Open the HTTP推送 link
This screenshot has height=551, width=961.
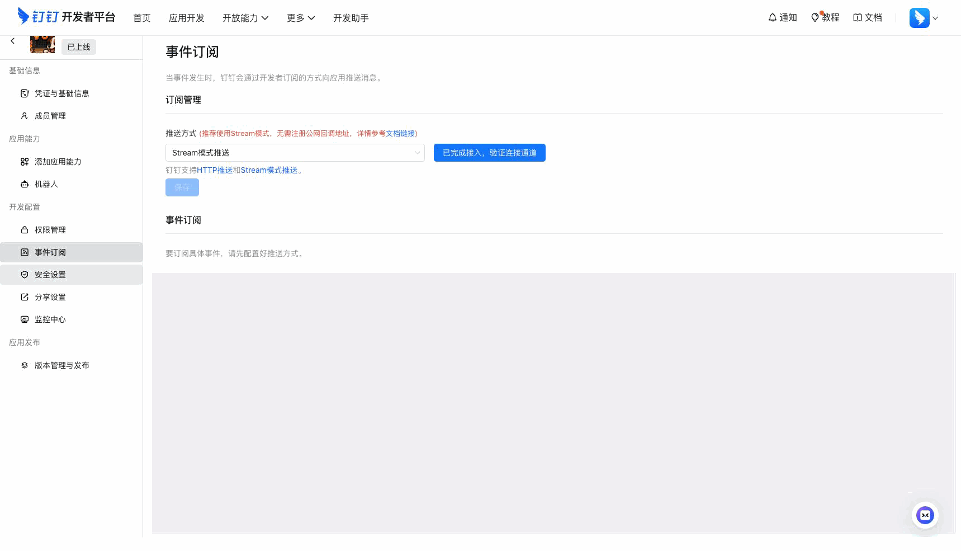(215, 170)
